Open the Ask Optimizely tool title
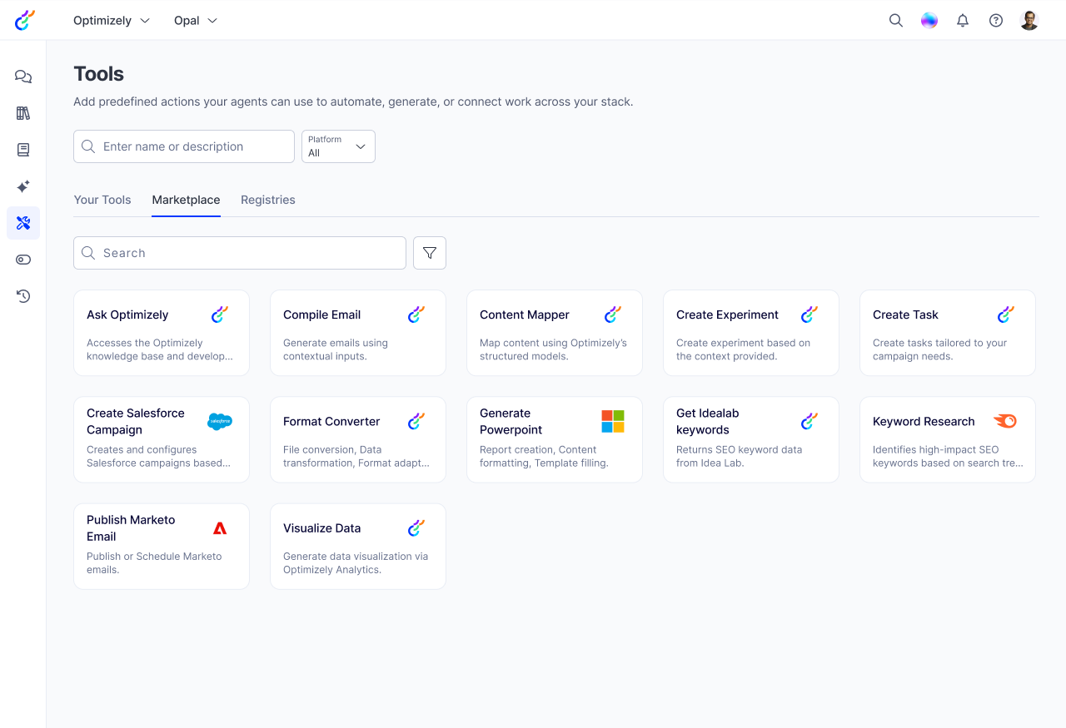The image size is (1066, 728). click(x=127, y=314)
